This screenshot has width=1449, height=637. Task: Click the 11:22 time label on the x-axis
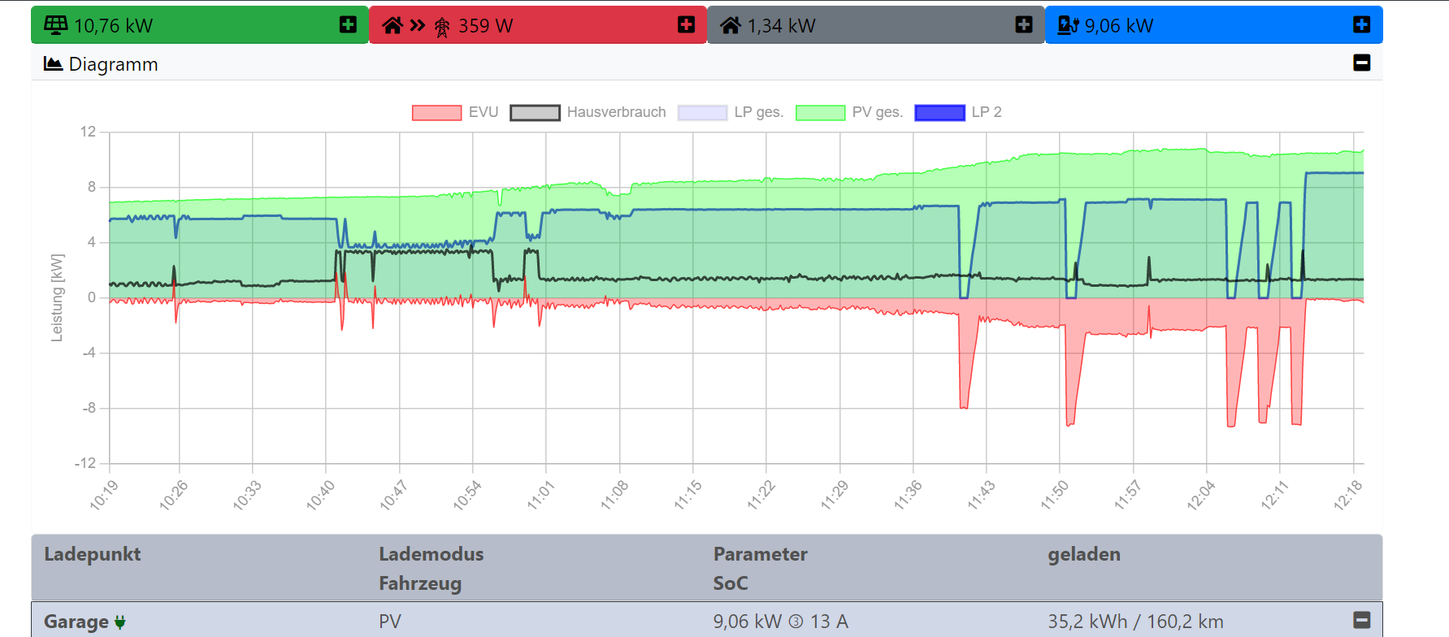point(761,495)
